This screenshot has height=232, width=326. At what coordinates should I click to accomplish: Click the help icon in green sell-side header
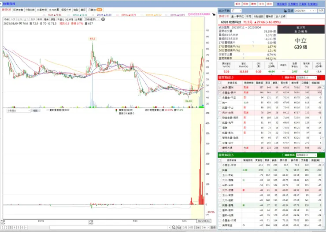pos(282,155)
